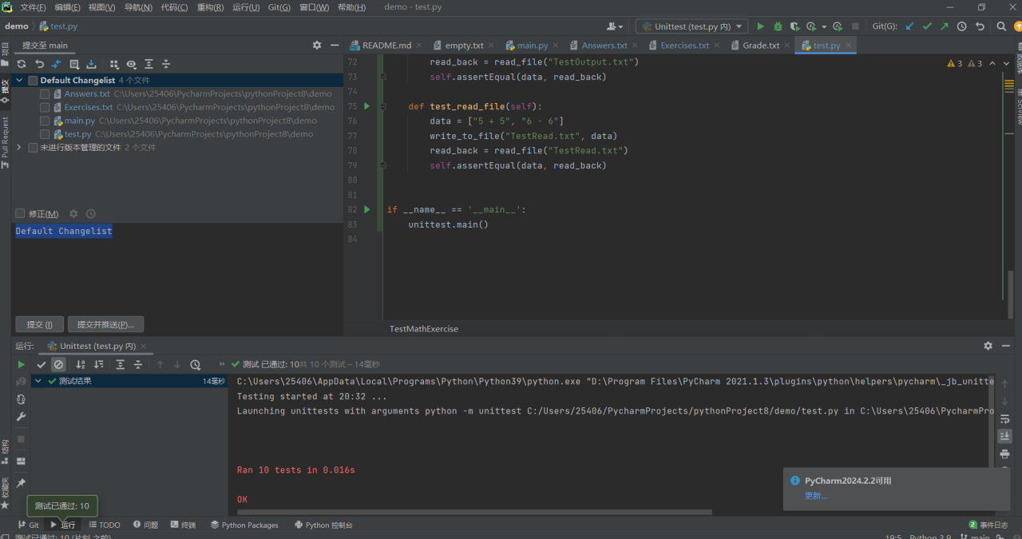The image size is (1022, 539).
Task: Click the 提交(I) commit button
Action: [40, 324]
